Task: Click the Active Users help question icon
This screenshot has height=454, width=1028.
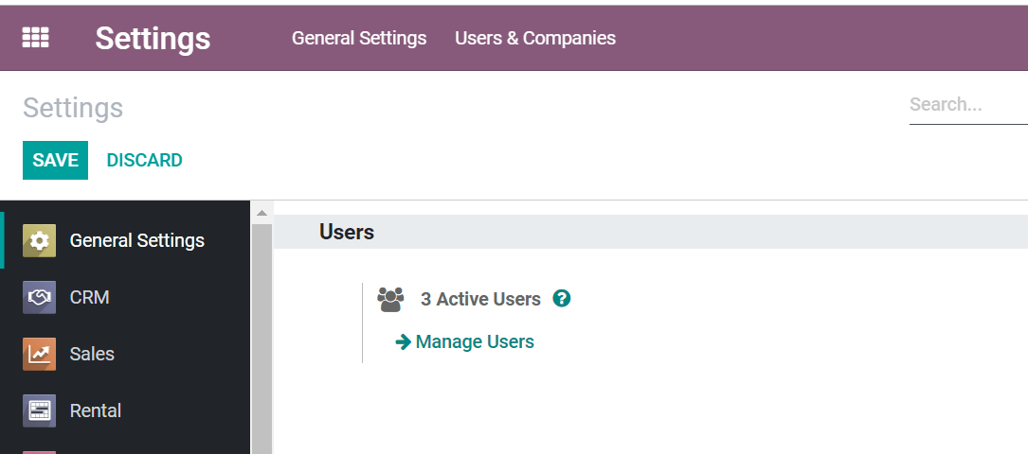Action: (561, 298)
